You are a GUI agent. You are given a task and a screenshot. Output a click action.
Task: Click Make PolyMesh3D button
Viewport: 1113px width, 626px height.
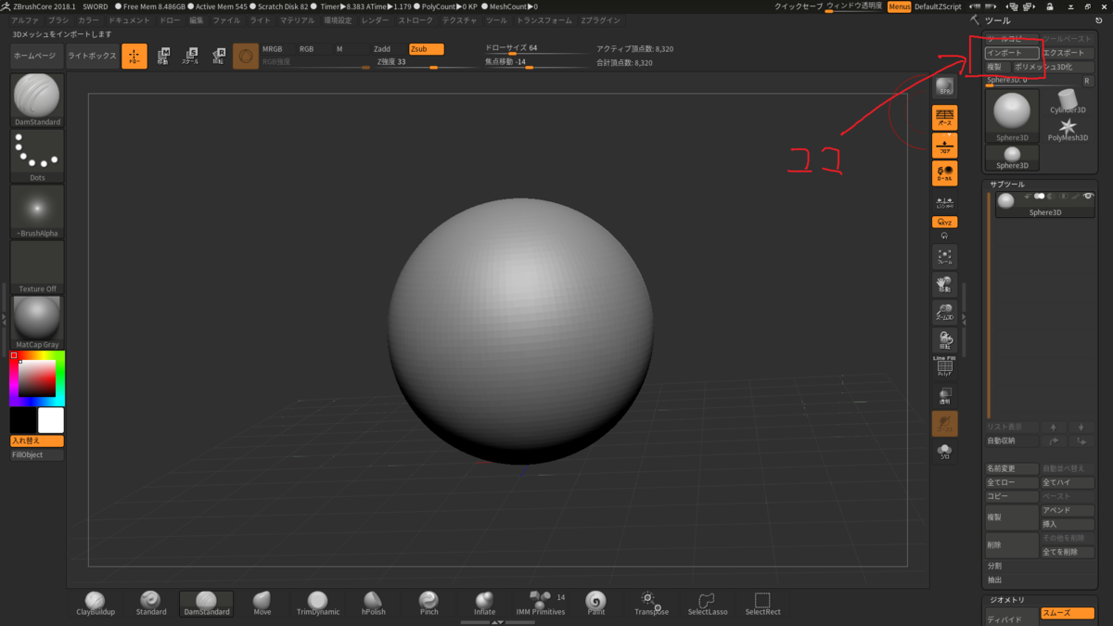(1053, 67)
